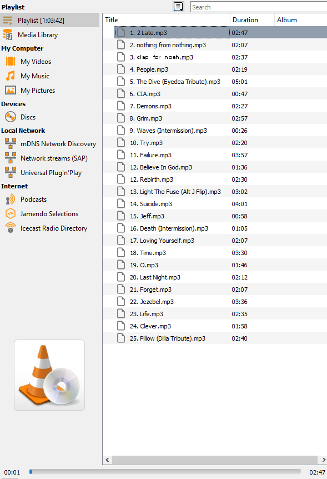
Task: Click Network streams (SAP) icon
Action: click(x=11, y=158)
